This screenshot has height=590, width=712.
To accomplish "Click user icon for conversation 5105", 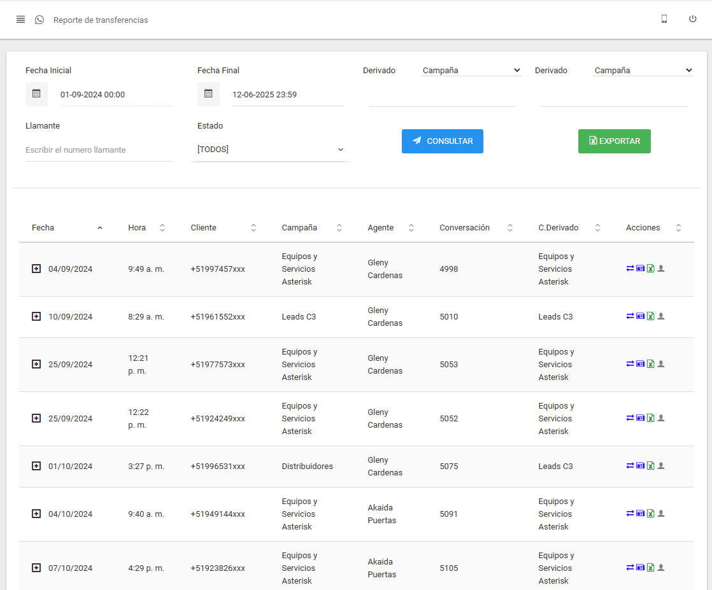I will (x=661, y=567).
